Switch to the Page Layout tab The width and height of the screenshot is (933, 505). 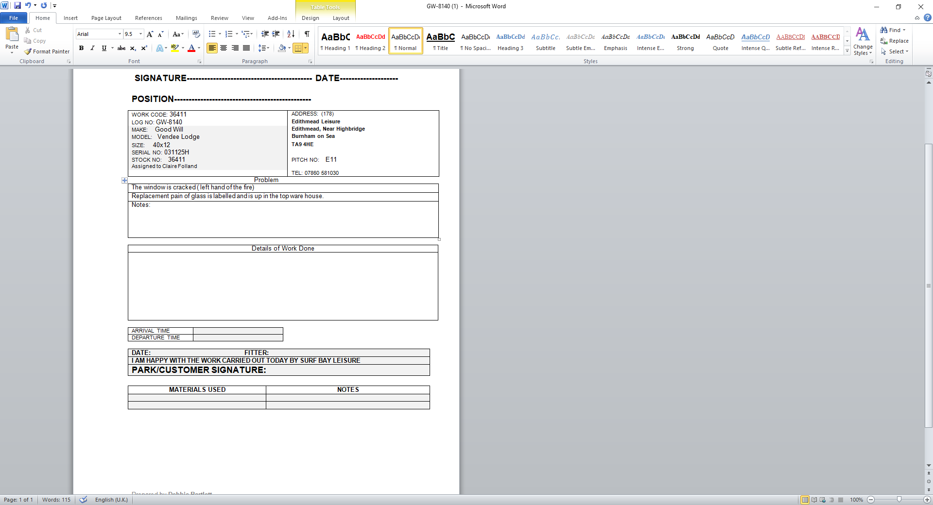tap(106, 18)
